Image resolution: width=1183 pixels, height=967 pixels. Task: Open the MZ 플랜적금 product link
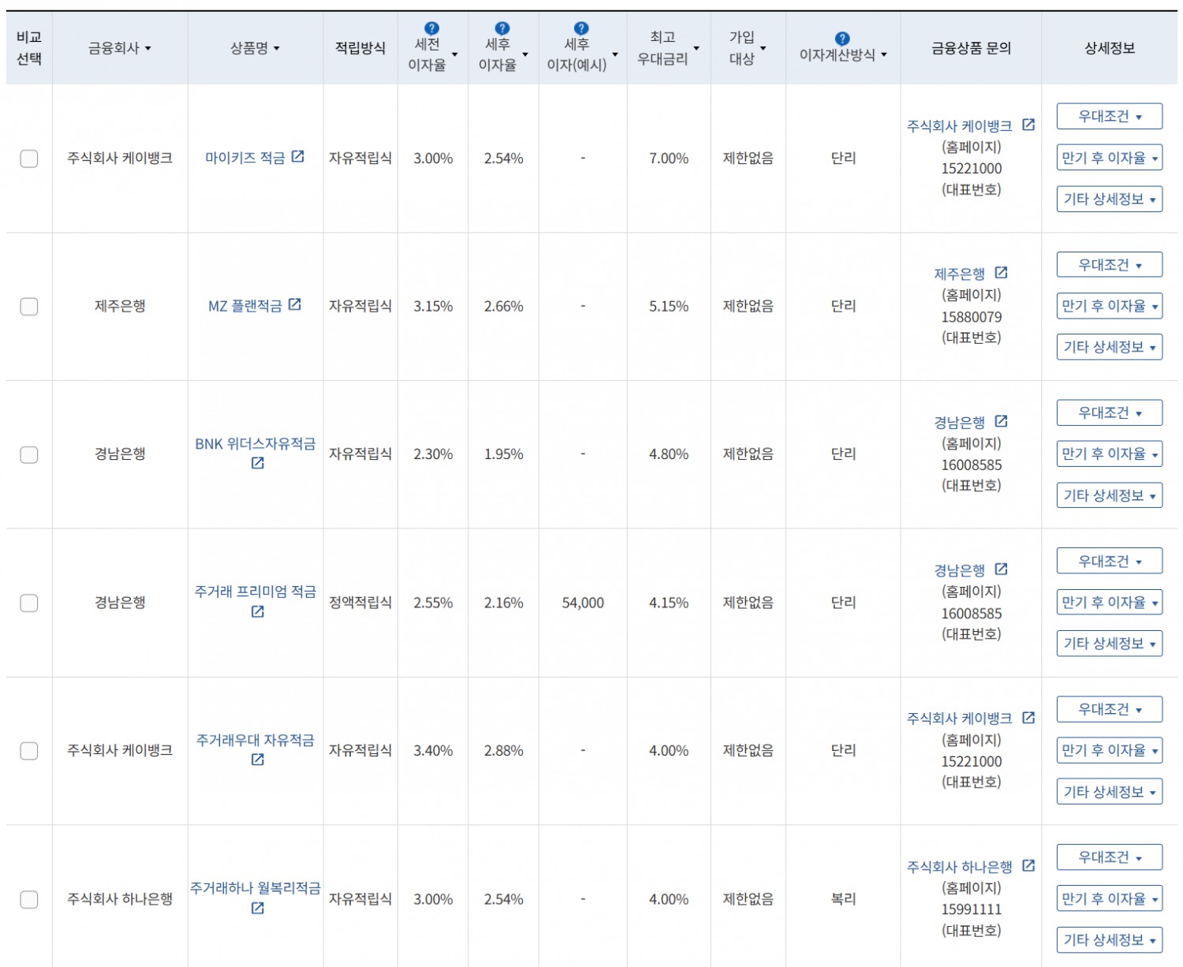(244, 306)
